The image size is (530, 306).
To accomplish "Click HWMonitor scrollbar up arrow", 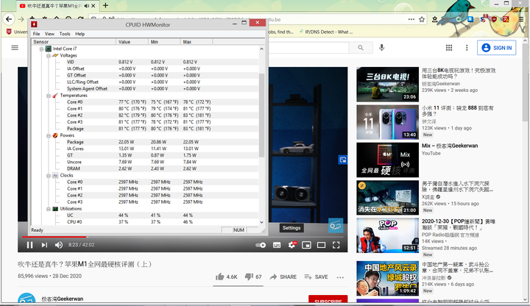I will pyautogui.click(x=261, y=49).
